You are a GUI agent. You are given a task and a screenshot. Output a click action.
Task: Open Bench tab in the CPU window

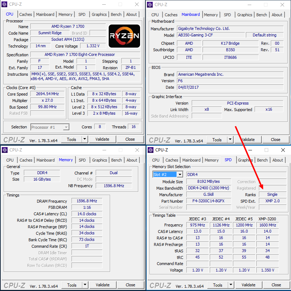point(116,14)
